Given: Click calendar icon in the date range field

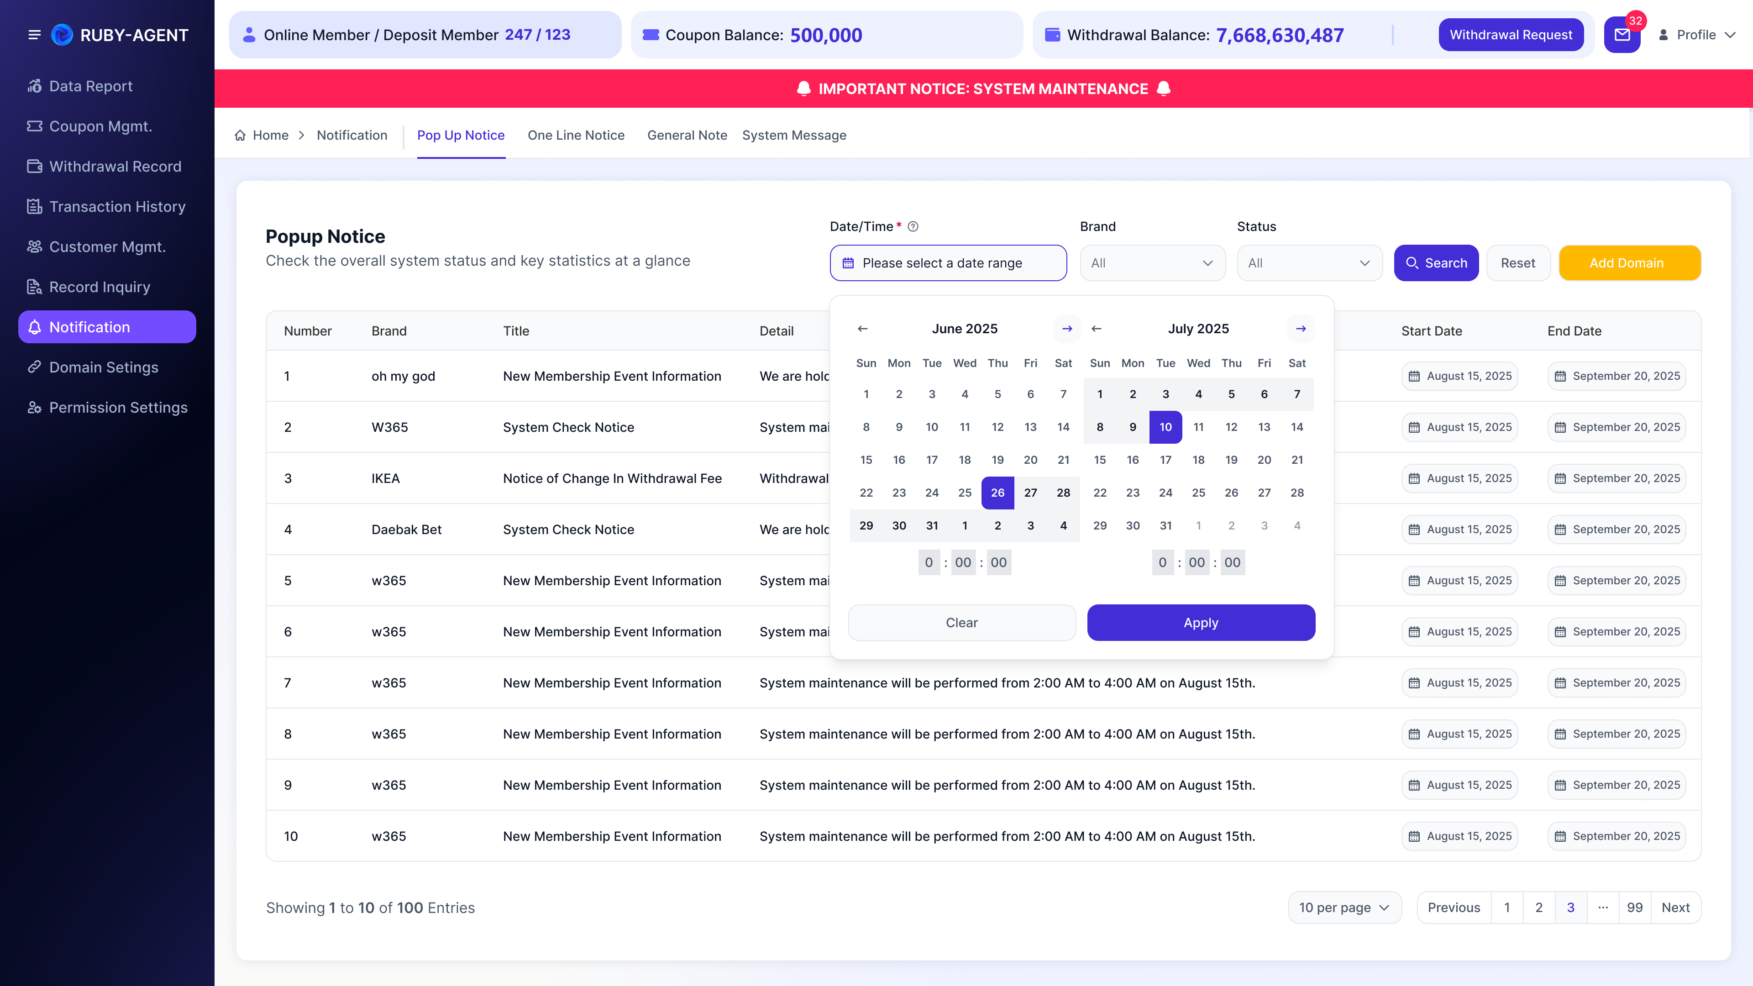Looking at the screenshot, I should pos(848,263).
